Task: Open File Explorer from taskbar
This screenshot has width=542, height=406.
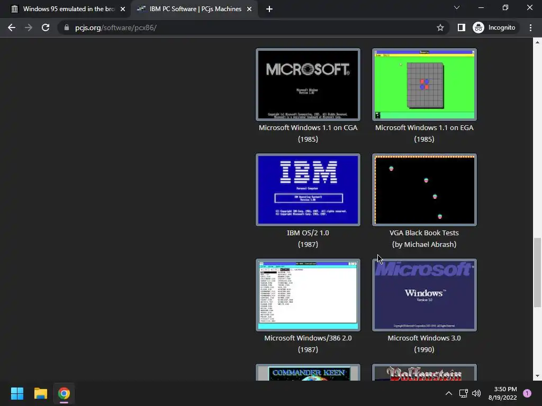Action: click(x=40, y=393)
